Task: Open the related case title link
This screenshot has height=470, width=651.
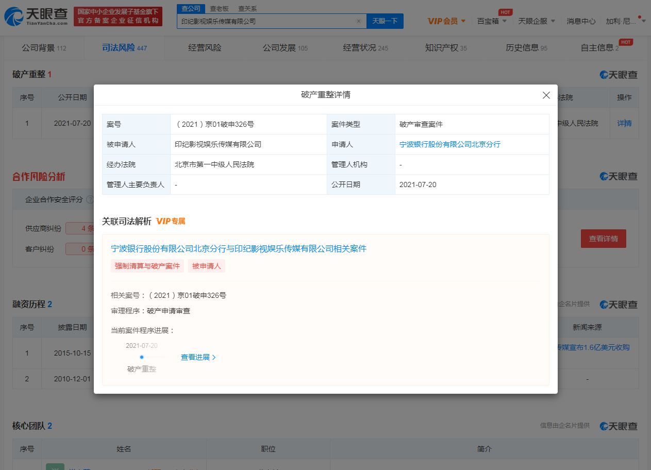Action: (x=239, y=248)
